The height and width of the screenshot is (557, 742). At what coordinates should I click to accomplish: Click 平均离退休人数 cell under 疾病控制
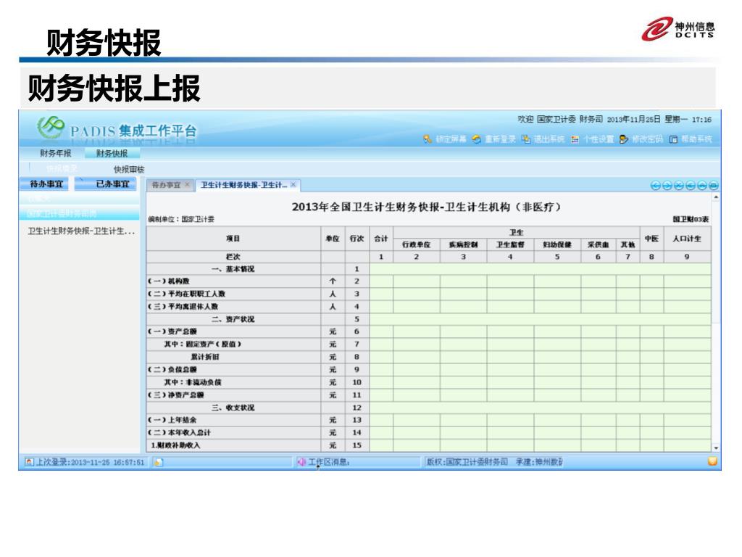[x=463, y=307]
